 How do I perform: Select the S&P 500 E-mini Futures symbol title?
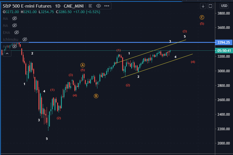pos(27,6)
